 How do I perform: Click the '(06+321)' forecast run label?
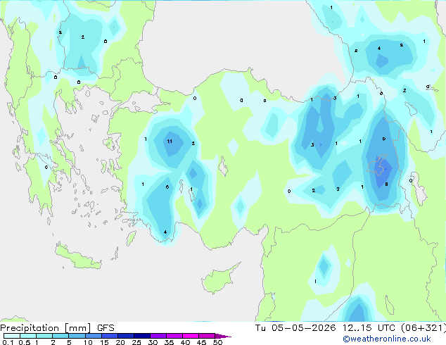tap(423, 327)
